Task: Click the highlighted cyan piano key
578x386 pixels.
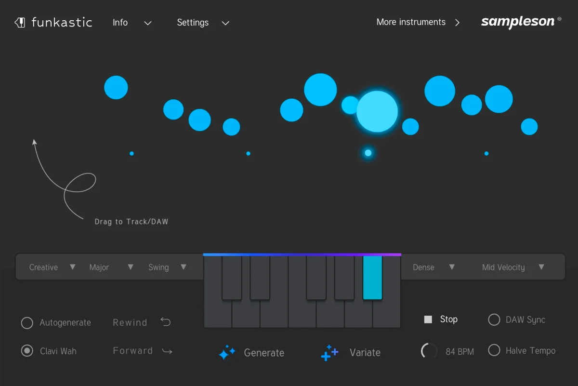Action: tap(372, 280)
